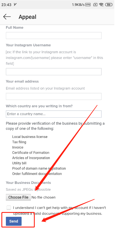Viewport: 116px width, 230px height.
Task: Tap the network speed indicator 1.9KB/s
Action: [78, 5]
